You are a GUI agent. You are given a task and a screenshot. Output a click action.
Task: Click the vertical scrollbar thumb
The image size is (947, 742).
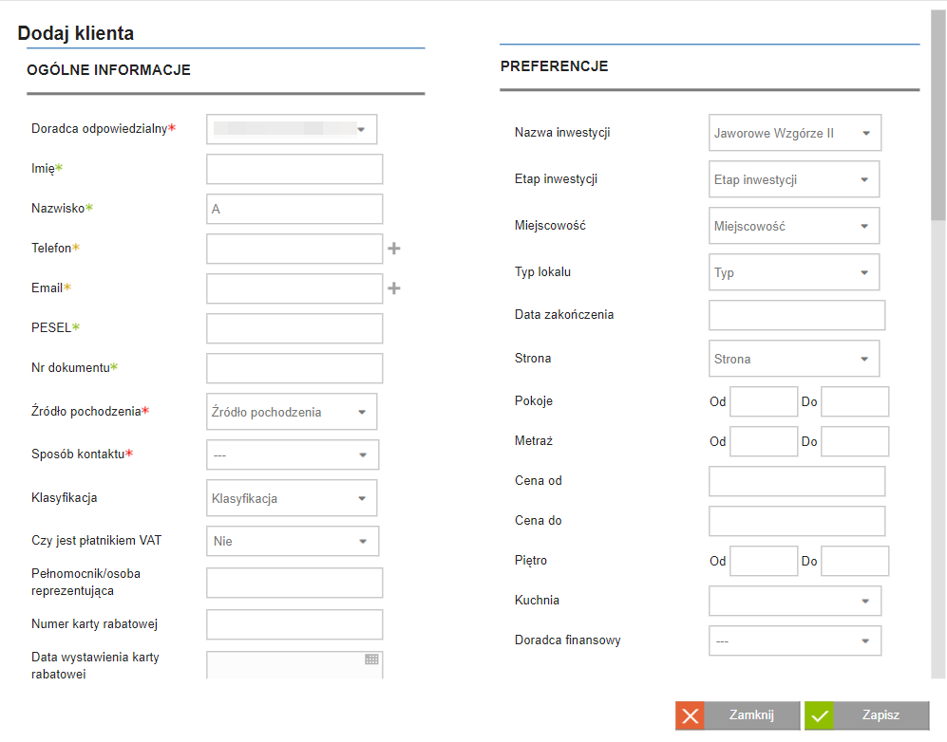(x=938, y=115)
